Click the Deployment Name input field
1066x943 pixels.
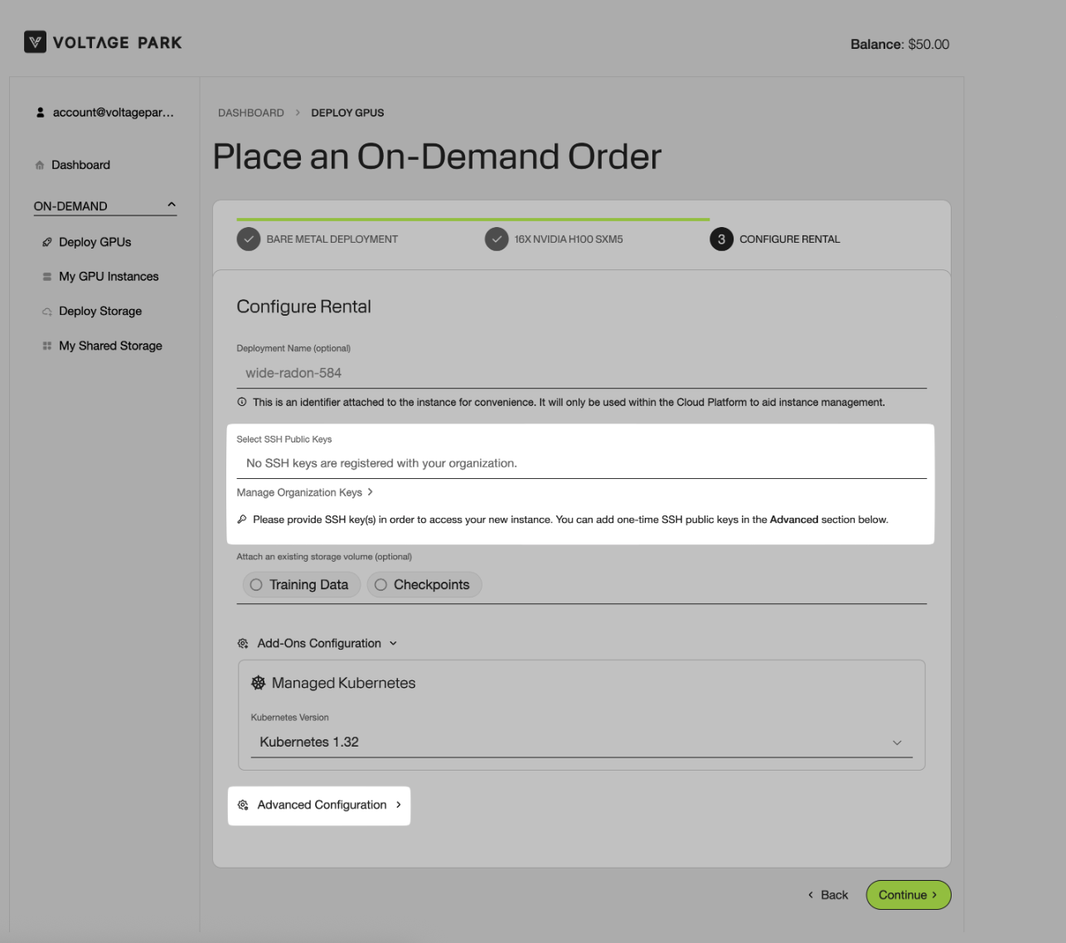coord(581,374)
